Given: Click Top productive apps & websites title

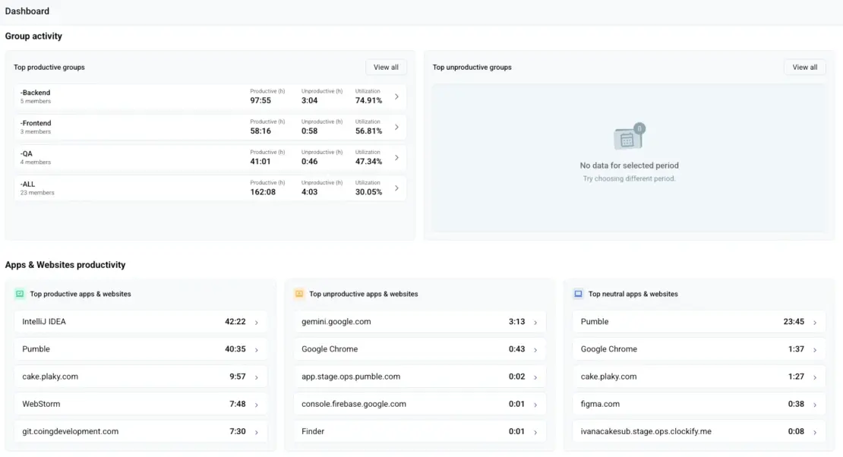Looking at the screenshot, I should (x=80, y=294).
